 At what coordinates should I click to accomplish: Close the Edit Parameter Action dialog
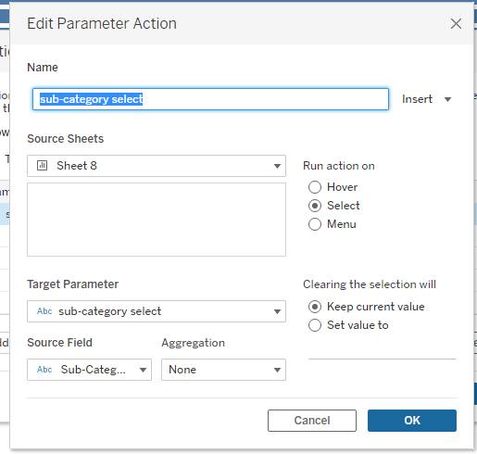(x=456, y=23)
